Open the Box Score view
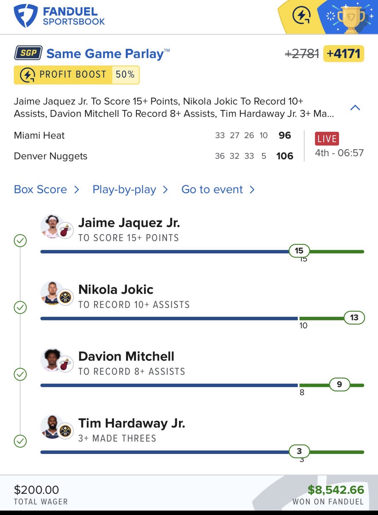Image resolution: width=378 pixels, height=515 pixels. coord(41,189)
